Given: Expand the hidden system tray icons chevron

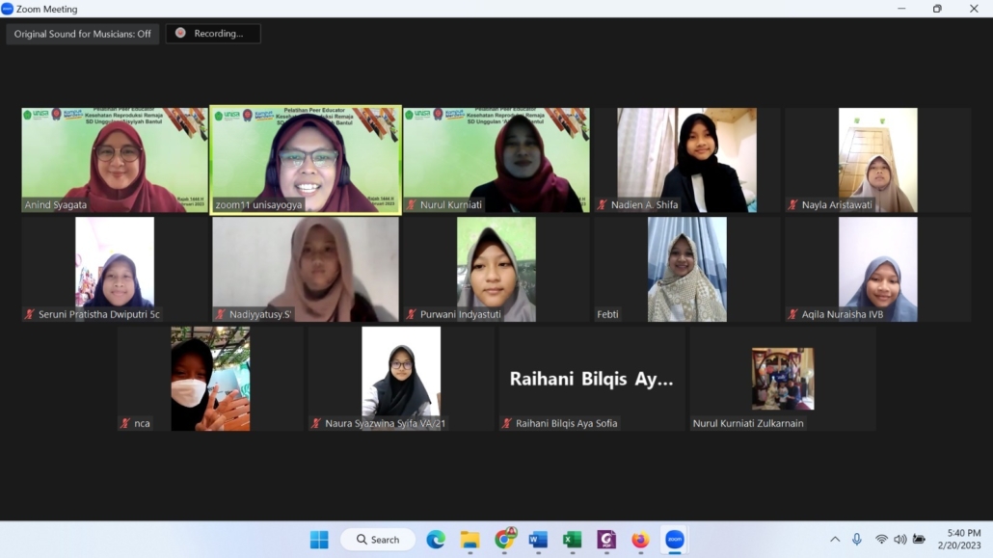Looking at the screenshot, I should tap(835, 540).
